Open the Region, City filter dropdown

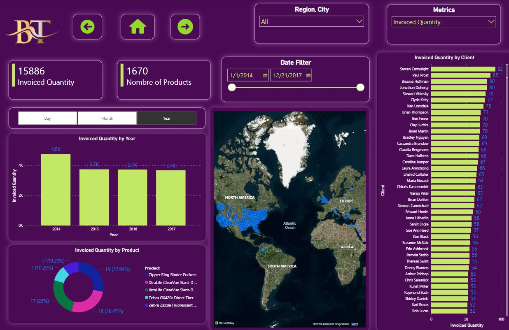click(359, 21)
